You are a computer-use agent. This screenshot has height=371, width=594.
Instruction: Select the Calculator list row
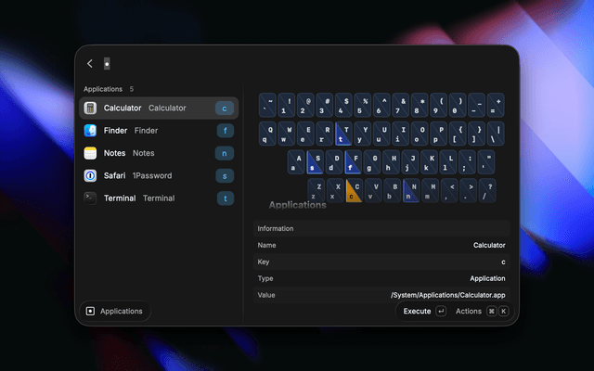[159, 109]
